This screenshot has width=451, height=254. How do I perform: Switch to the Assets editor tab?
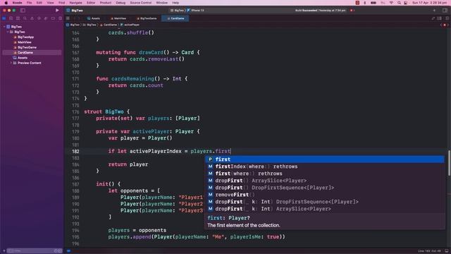pyautogui.click(x=94, y=18)
